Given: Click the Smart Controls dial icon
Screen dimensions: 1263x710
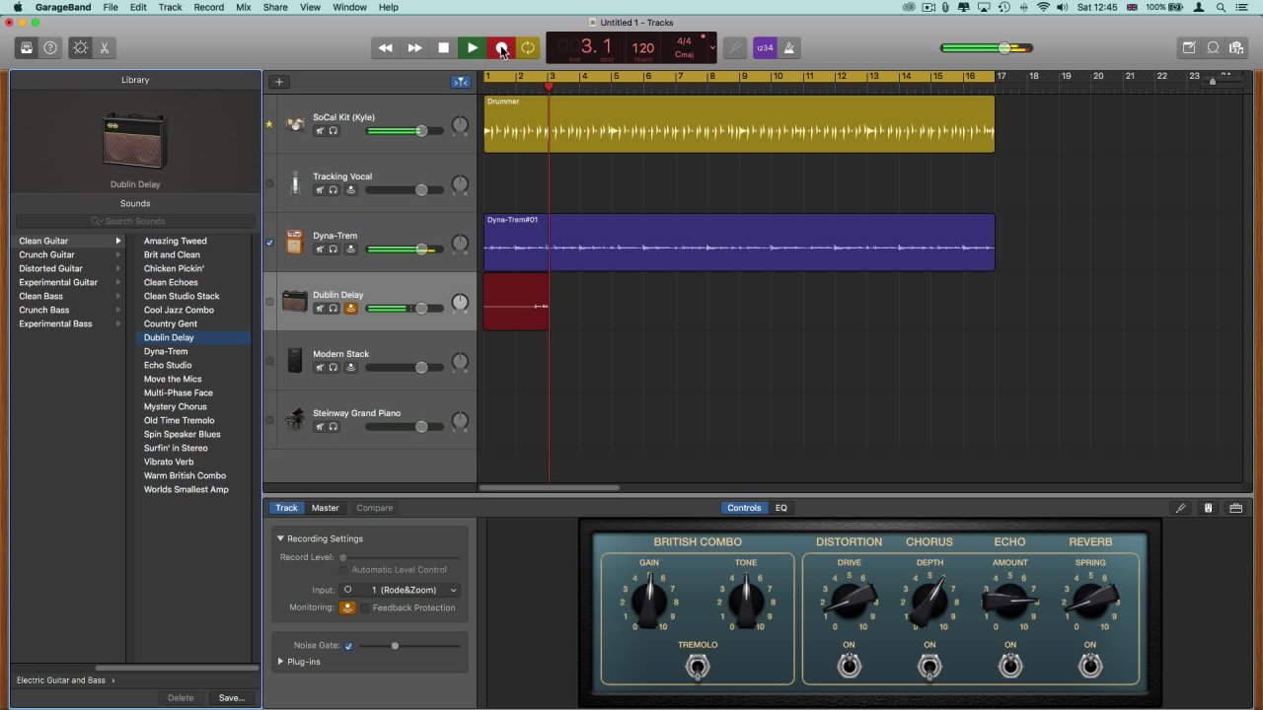Looking at the screenshot, I should pyautogui.click(x=80, y=47).
